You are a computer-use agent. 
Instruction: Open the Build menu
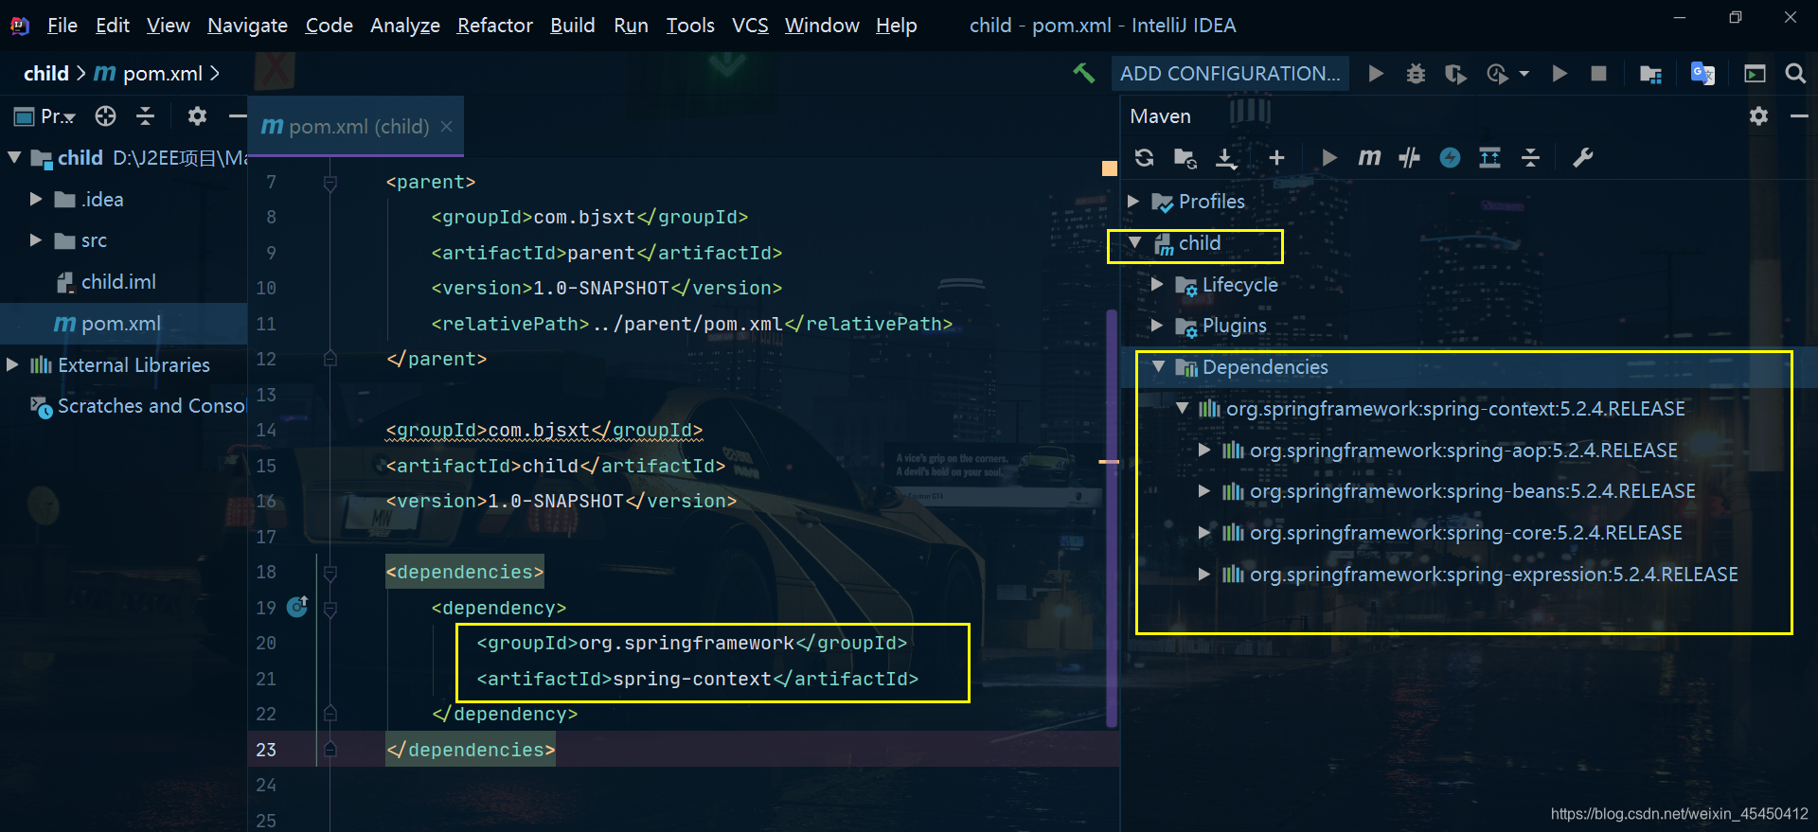(x=573, y=25)
